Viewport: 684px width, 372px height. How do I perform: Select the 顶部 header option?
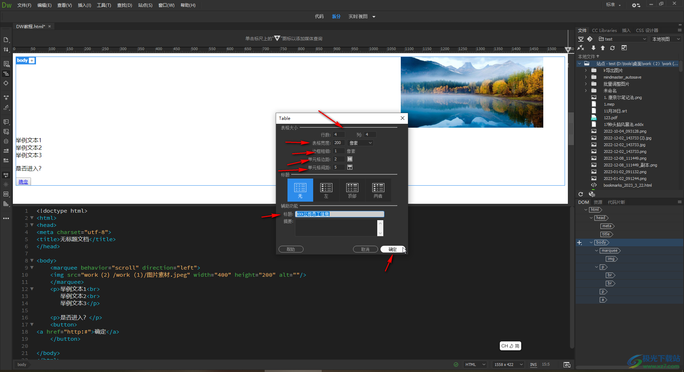coord(352,190)
